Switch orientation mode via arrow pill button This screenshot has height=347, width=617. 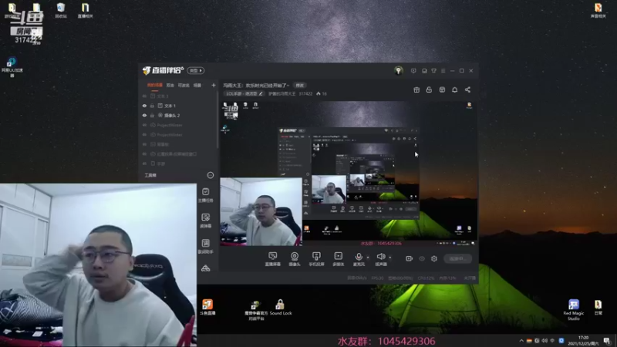tap(196, 70)
